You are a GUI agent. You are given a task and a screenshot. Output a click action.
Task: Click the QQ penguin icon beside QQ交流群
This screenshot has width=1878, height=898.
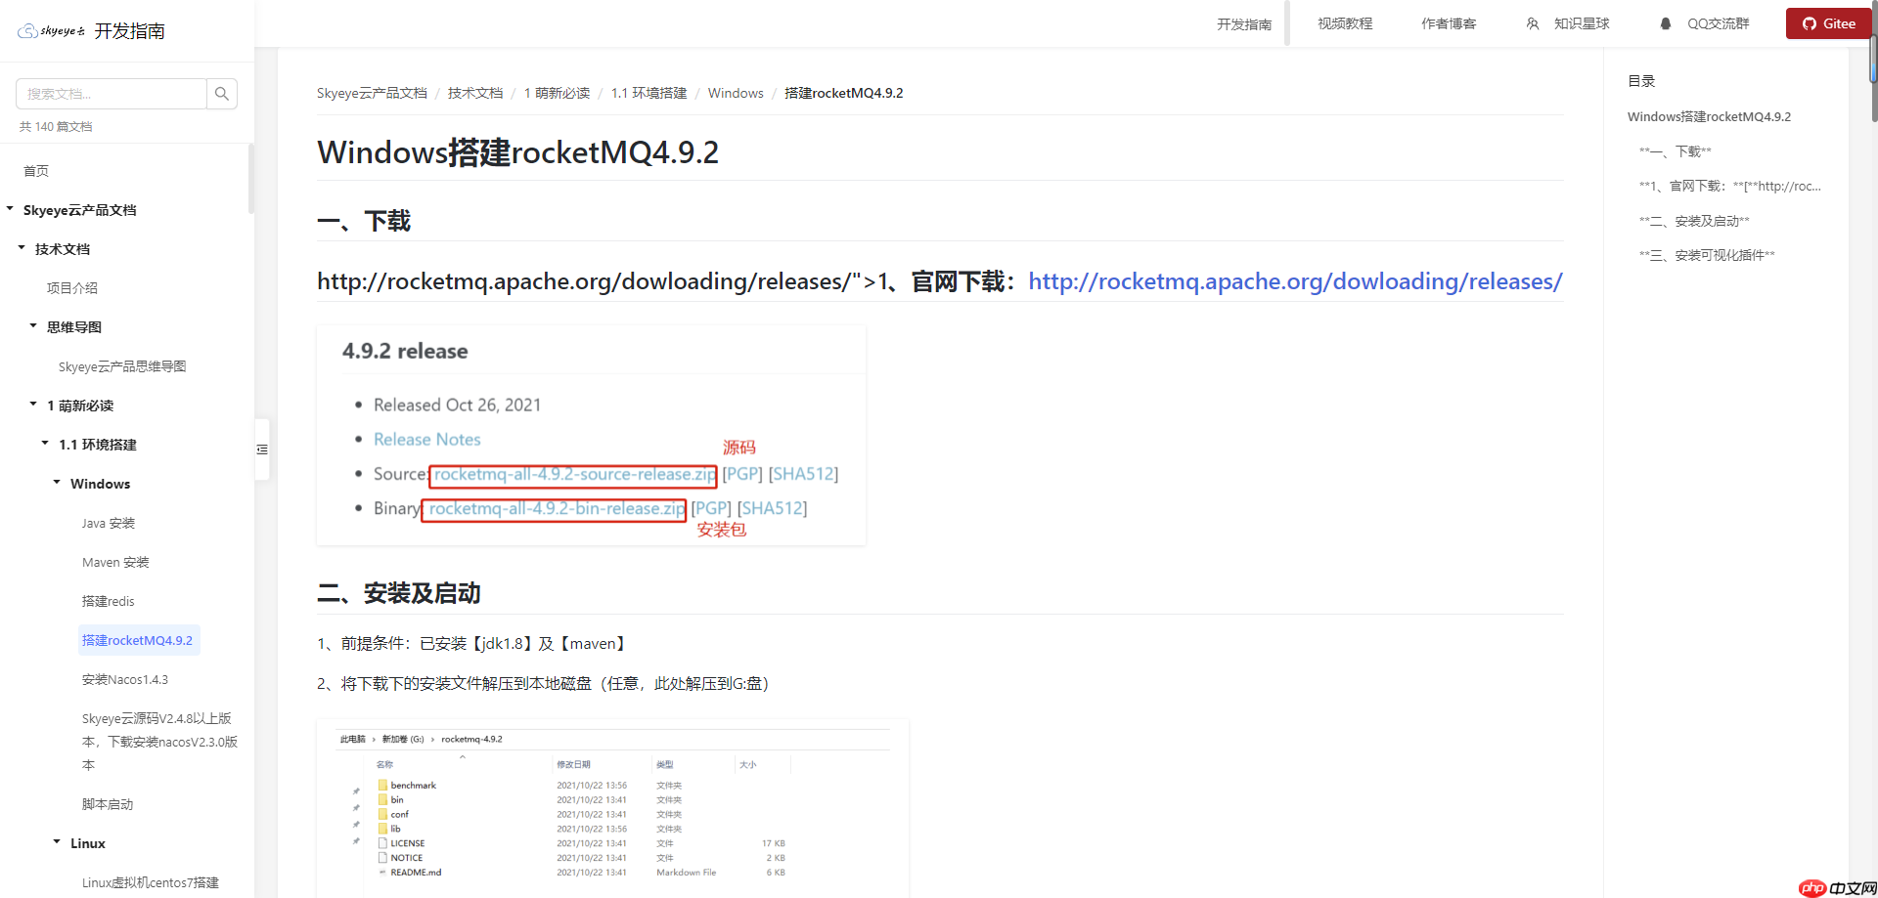[1666, 22]
